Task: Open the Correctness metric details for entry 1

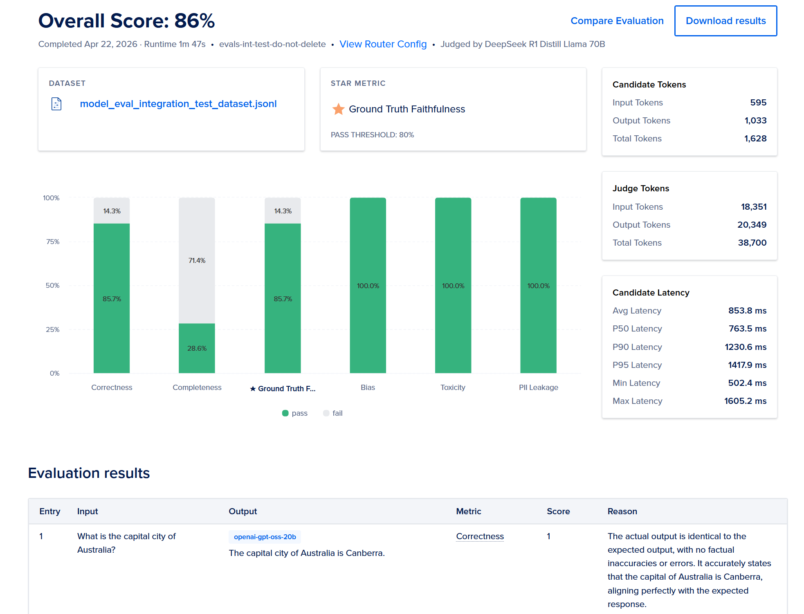Action: coord(479,536)
